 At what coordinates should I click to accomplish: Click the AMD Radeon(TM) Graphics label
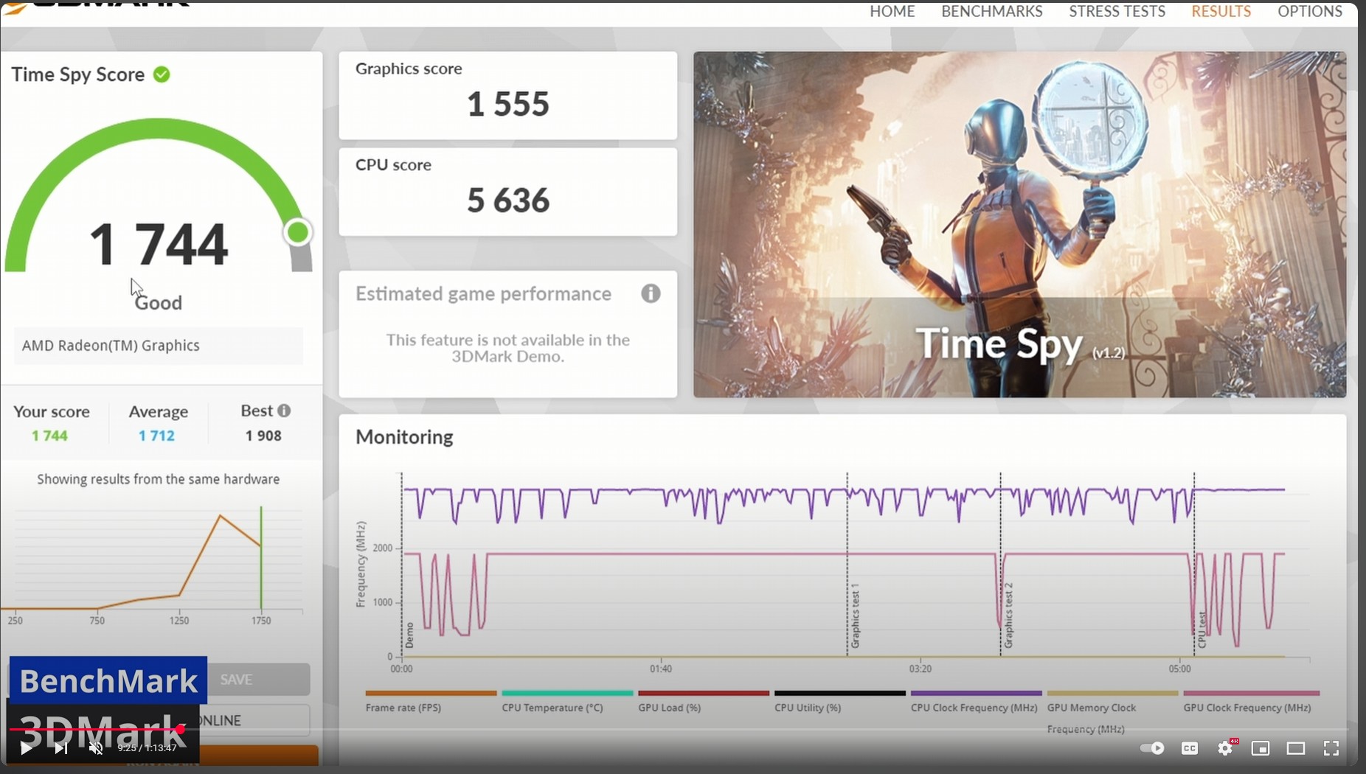[x=111, y=345]
